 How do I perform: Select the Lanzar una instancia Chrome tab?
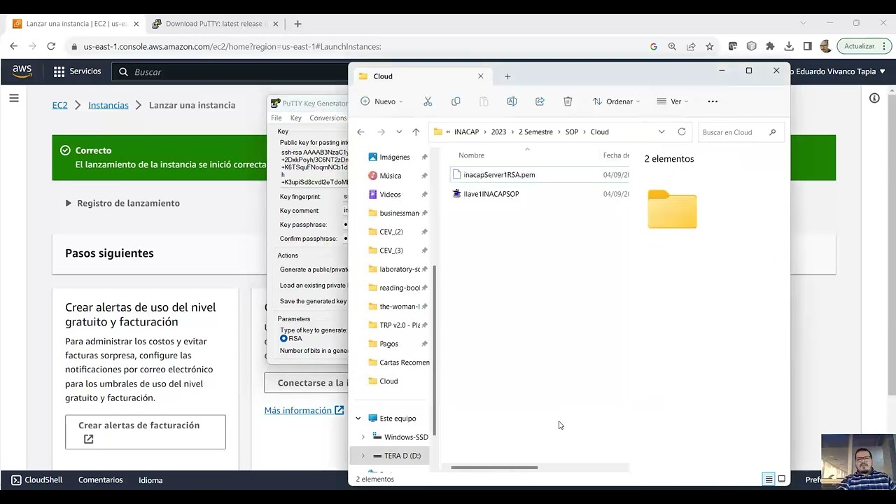point(76,24)
